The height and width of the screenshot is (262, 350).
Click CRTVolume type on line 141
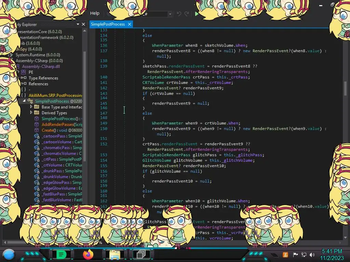153,83
